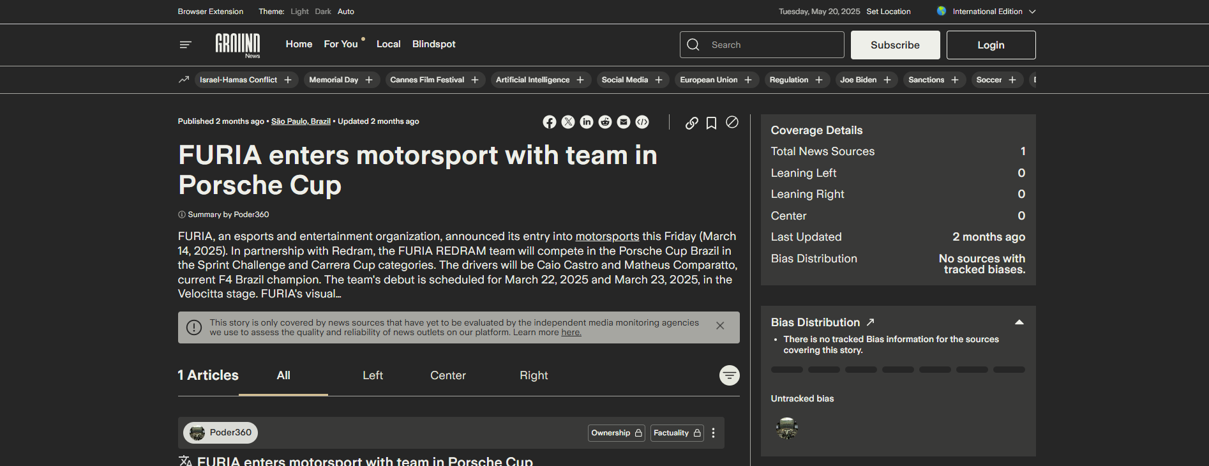Open the Local section
The height and width of the screenshot is (466, 1209).
tap(389, 44)
